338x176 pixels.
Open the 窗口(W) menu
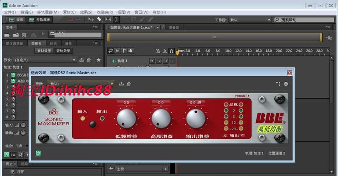pos(141,12)
